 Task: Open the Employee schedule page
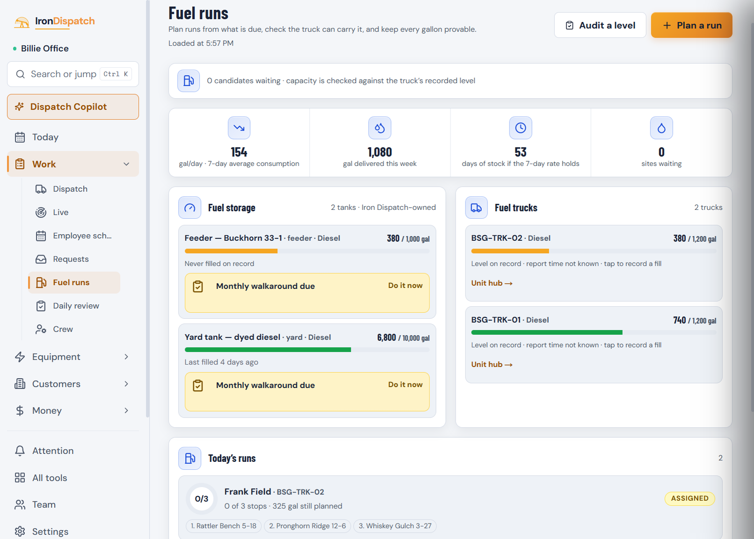74,236
